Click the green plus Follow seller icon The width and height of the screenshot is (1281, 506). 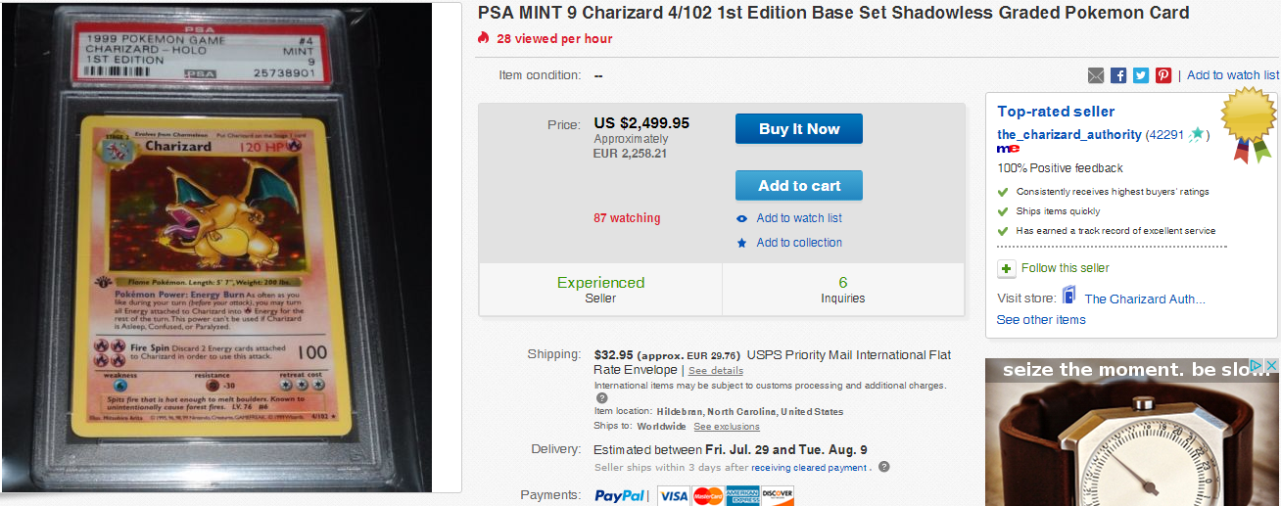point(1006,268)
